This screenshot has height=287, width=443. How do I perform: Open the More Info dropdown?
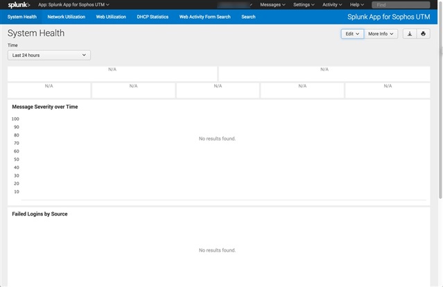click(x=381, y=34)
